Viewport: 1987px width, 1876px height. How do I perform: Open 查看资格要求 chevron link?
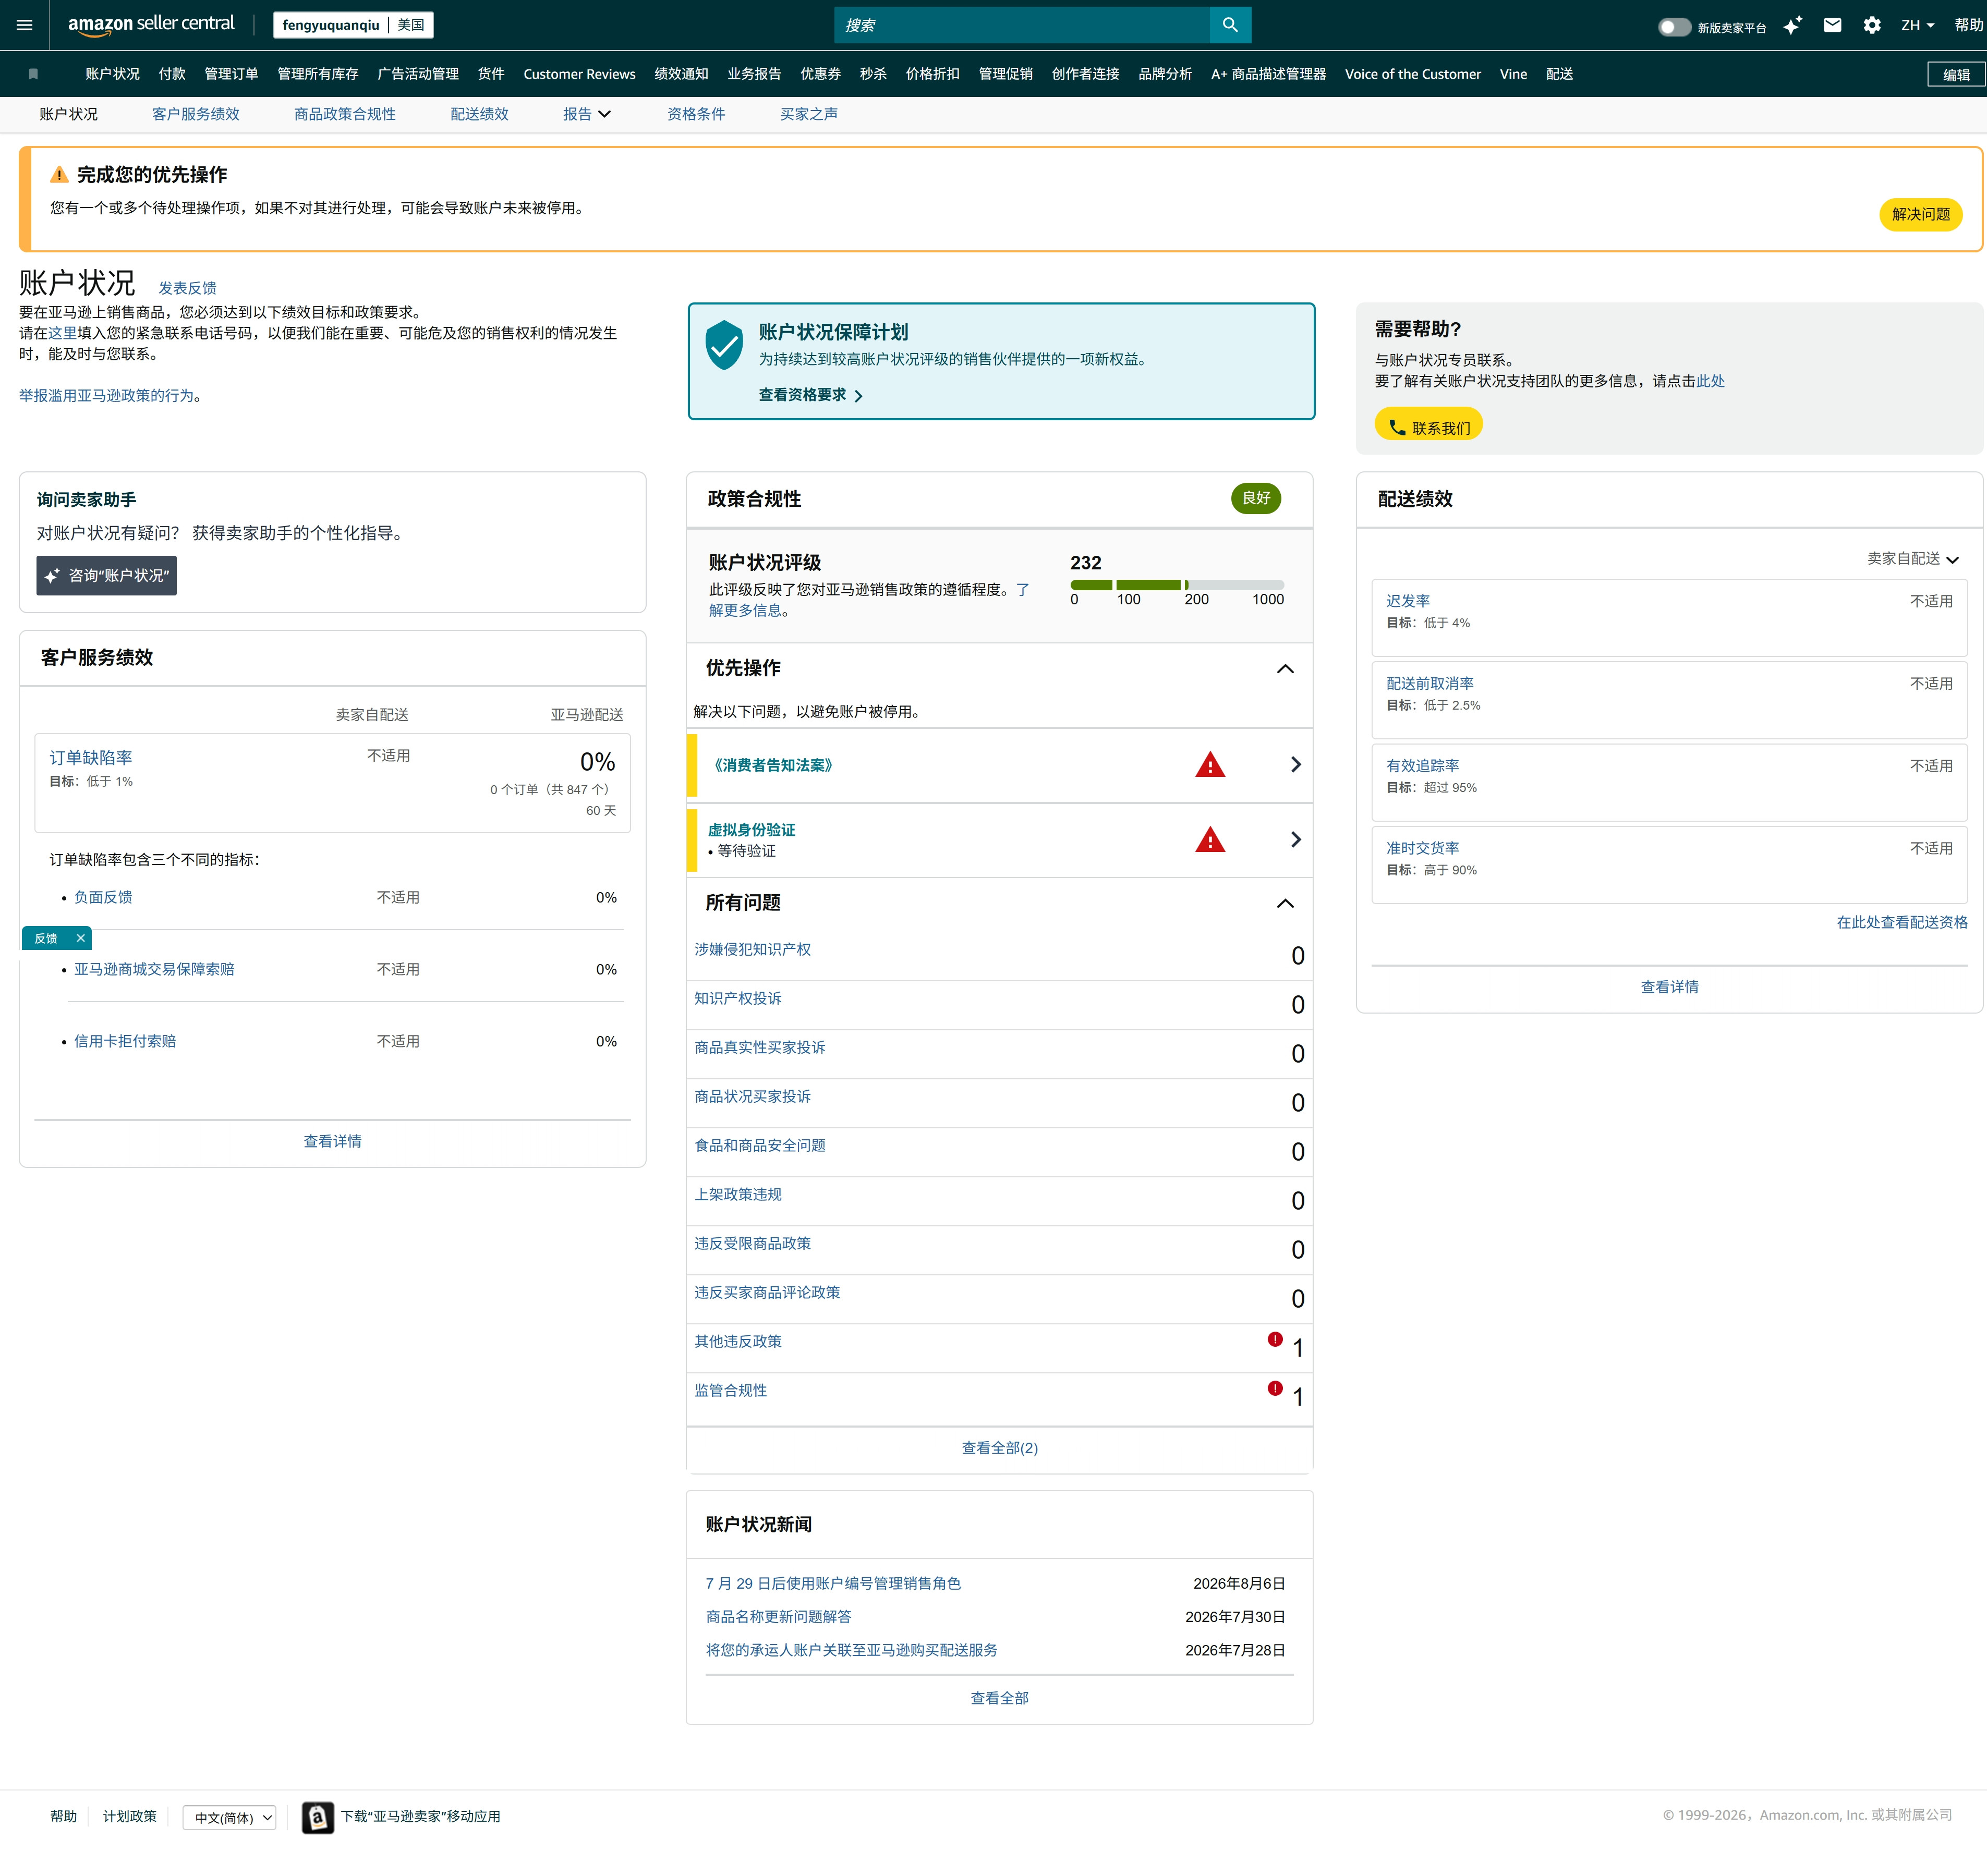(x=810, y=395)
